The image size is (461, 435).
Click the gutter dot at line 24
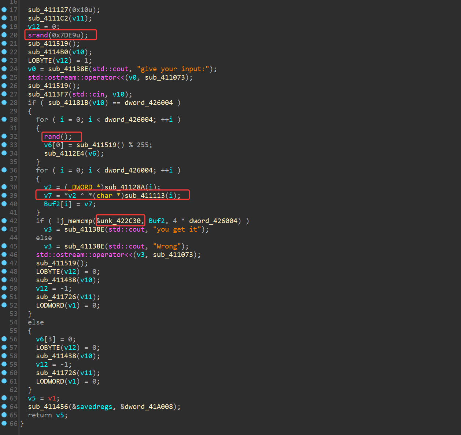[4, 69]
